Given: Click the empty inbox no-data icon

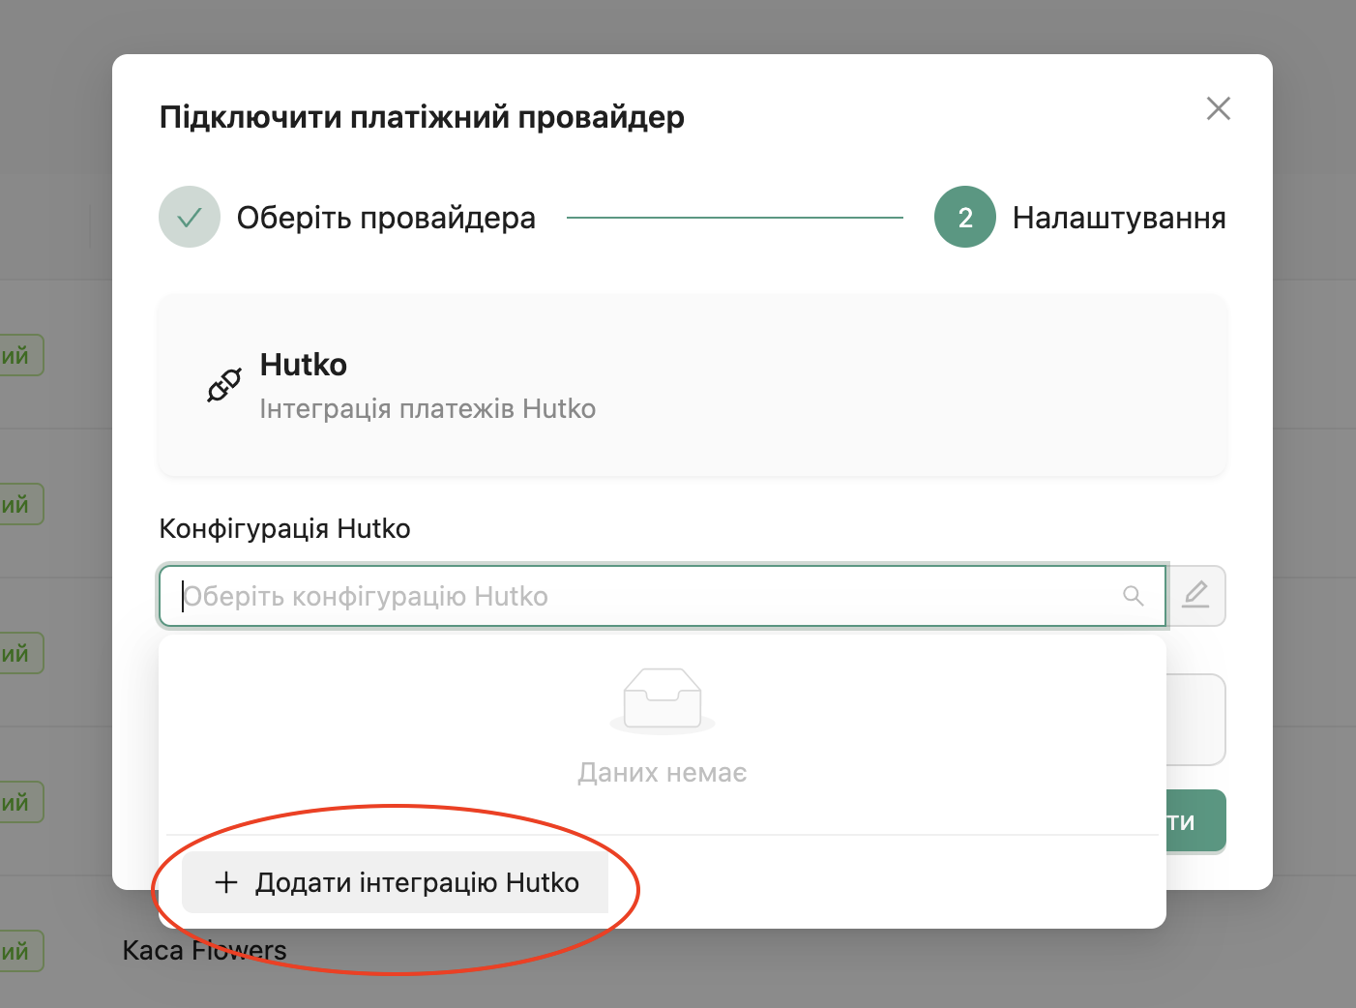Looking at the screenshot, I should (663, 699).
